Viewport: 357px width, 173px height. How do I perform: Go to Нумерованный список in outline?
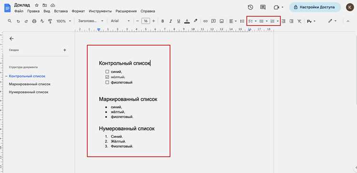coord(29,92)
